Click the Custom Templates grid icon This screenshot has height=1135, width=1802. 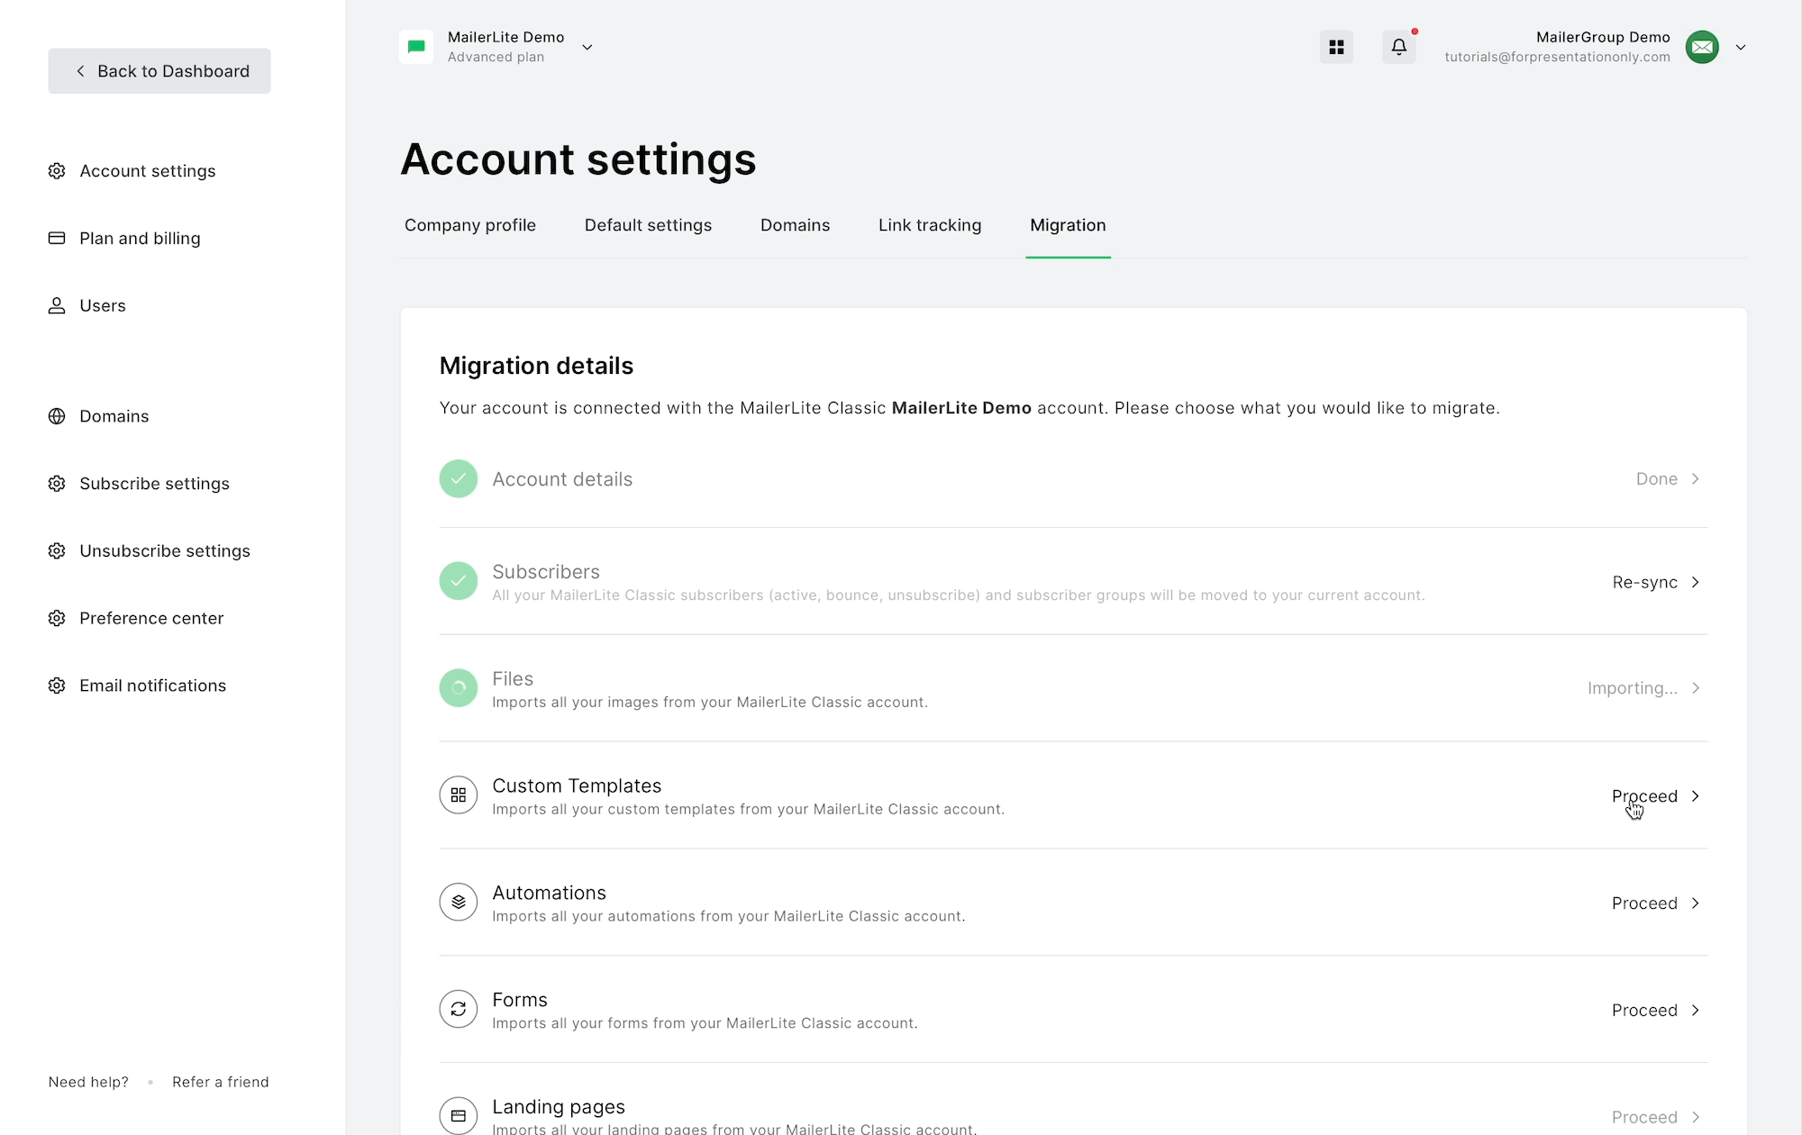pyautogui.click(x=458, y=795)
